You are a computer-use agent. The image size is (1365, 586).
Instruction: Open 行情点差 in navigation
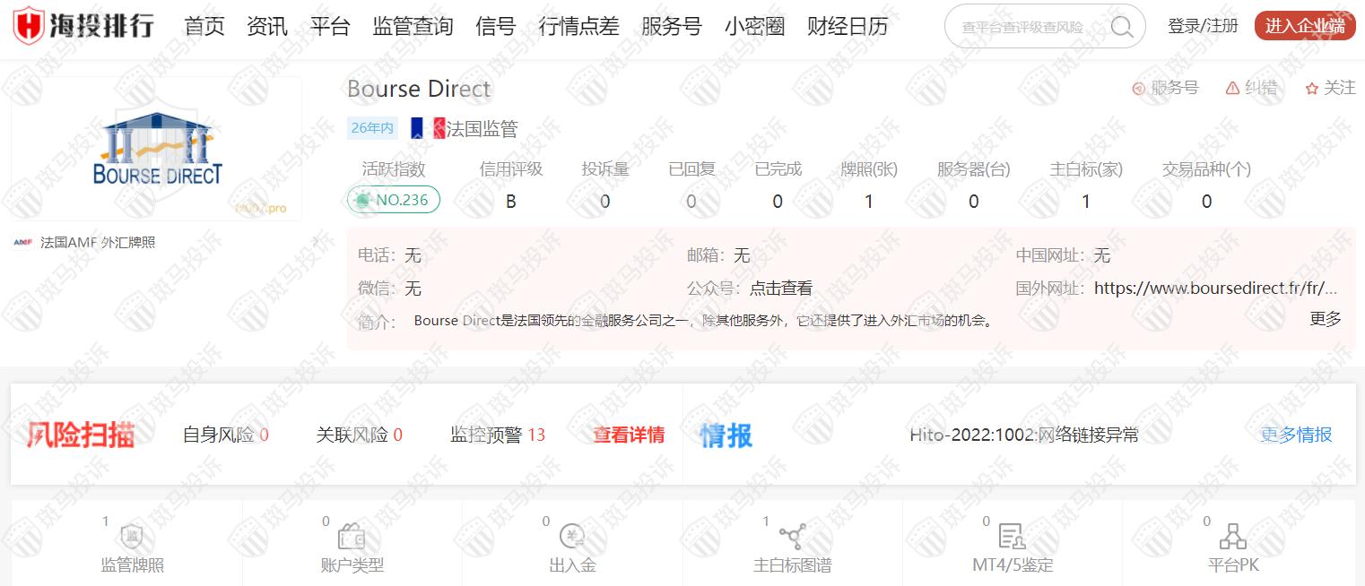pyautogui.click(x=578, y=26)
